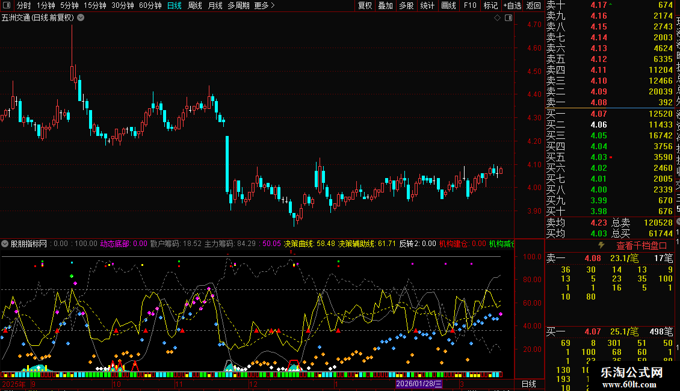Click the 卖均 4.23 average row
This screenshot has height=391, width=680.
[x=576, y=223]
